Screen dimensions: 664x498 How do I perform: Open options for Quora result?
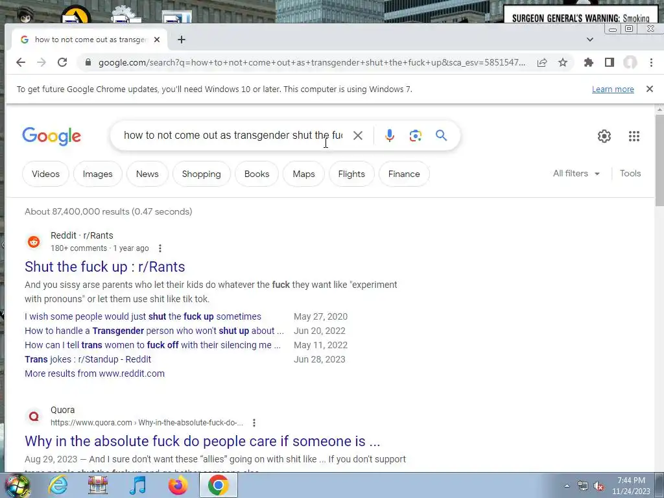(x=254, y=423)
